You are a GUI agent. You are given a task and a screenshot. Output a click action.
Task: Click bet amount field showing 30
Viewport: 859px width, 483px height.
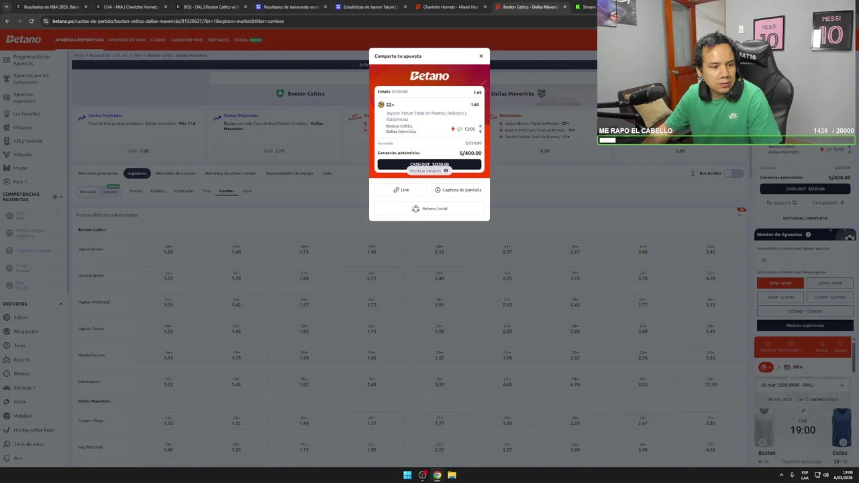(805, 260)
